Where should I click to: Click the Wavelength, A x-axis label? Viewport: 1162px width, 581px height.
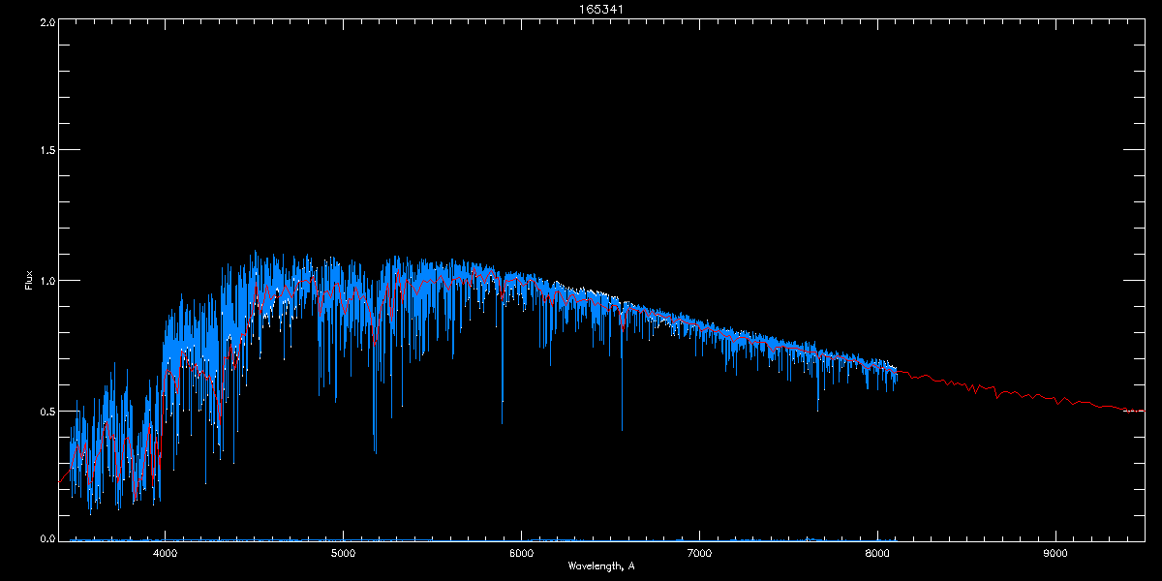click(x=600, y=566)
